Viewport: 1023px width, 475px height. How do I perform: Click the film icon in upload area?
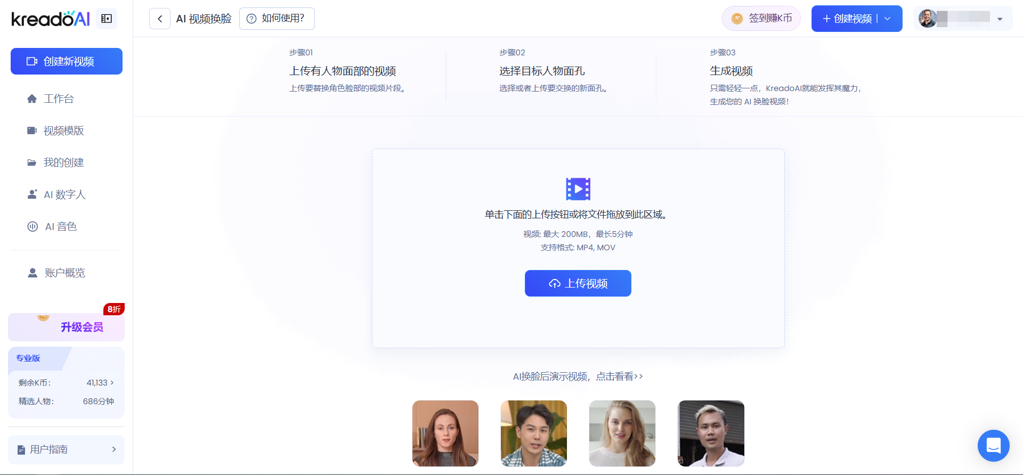click(578, 189)
